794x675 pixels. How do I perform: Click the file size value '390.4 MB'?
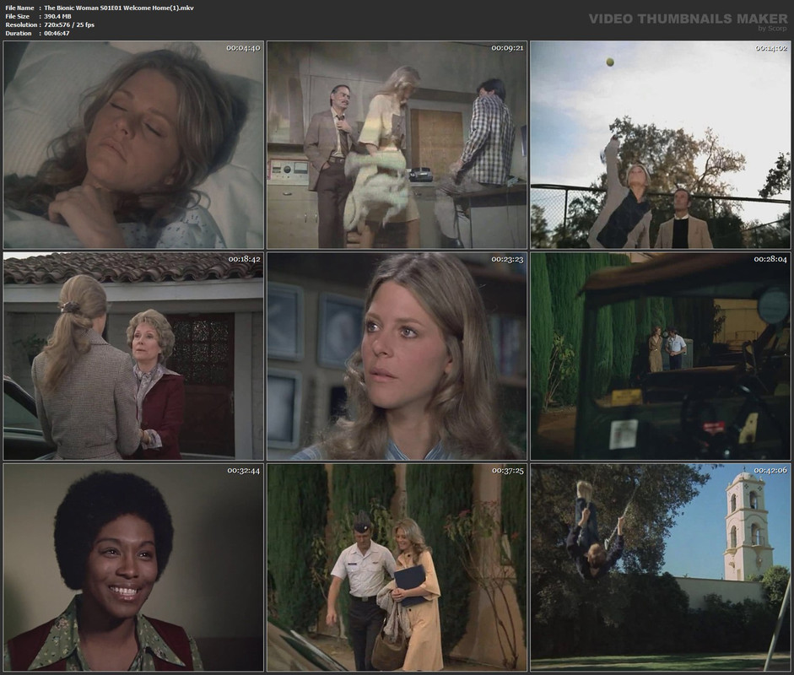coord(57,16)
